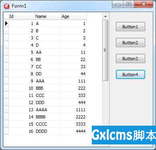
Task: Click the Age cell showing 333
Action: (74, 95)
